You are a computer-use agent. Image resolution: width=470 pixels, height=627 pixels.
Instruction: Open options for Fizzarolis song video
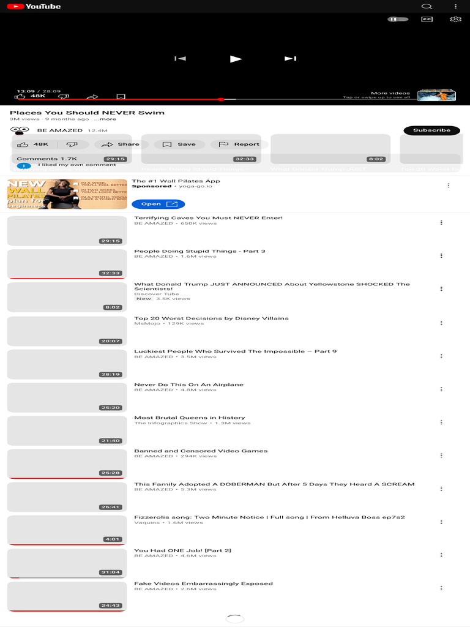[x=441, y=522]
